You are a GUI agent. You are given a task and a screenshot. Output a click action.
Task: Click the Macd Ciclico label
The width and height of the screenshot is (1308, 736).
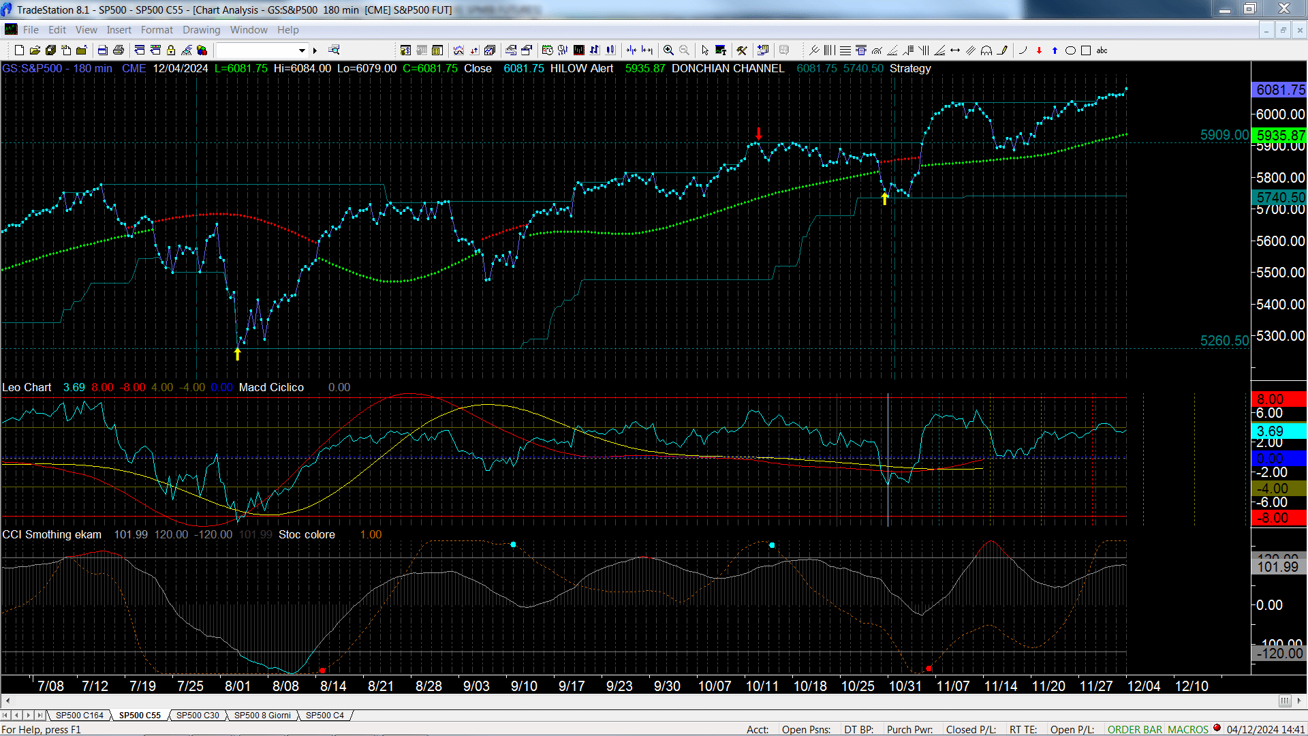pos(271,387)
